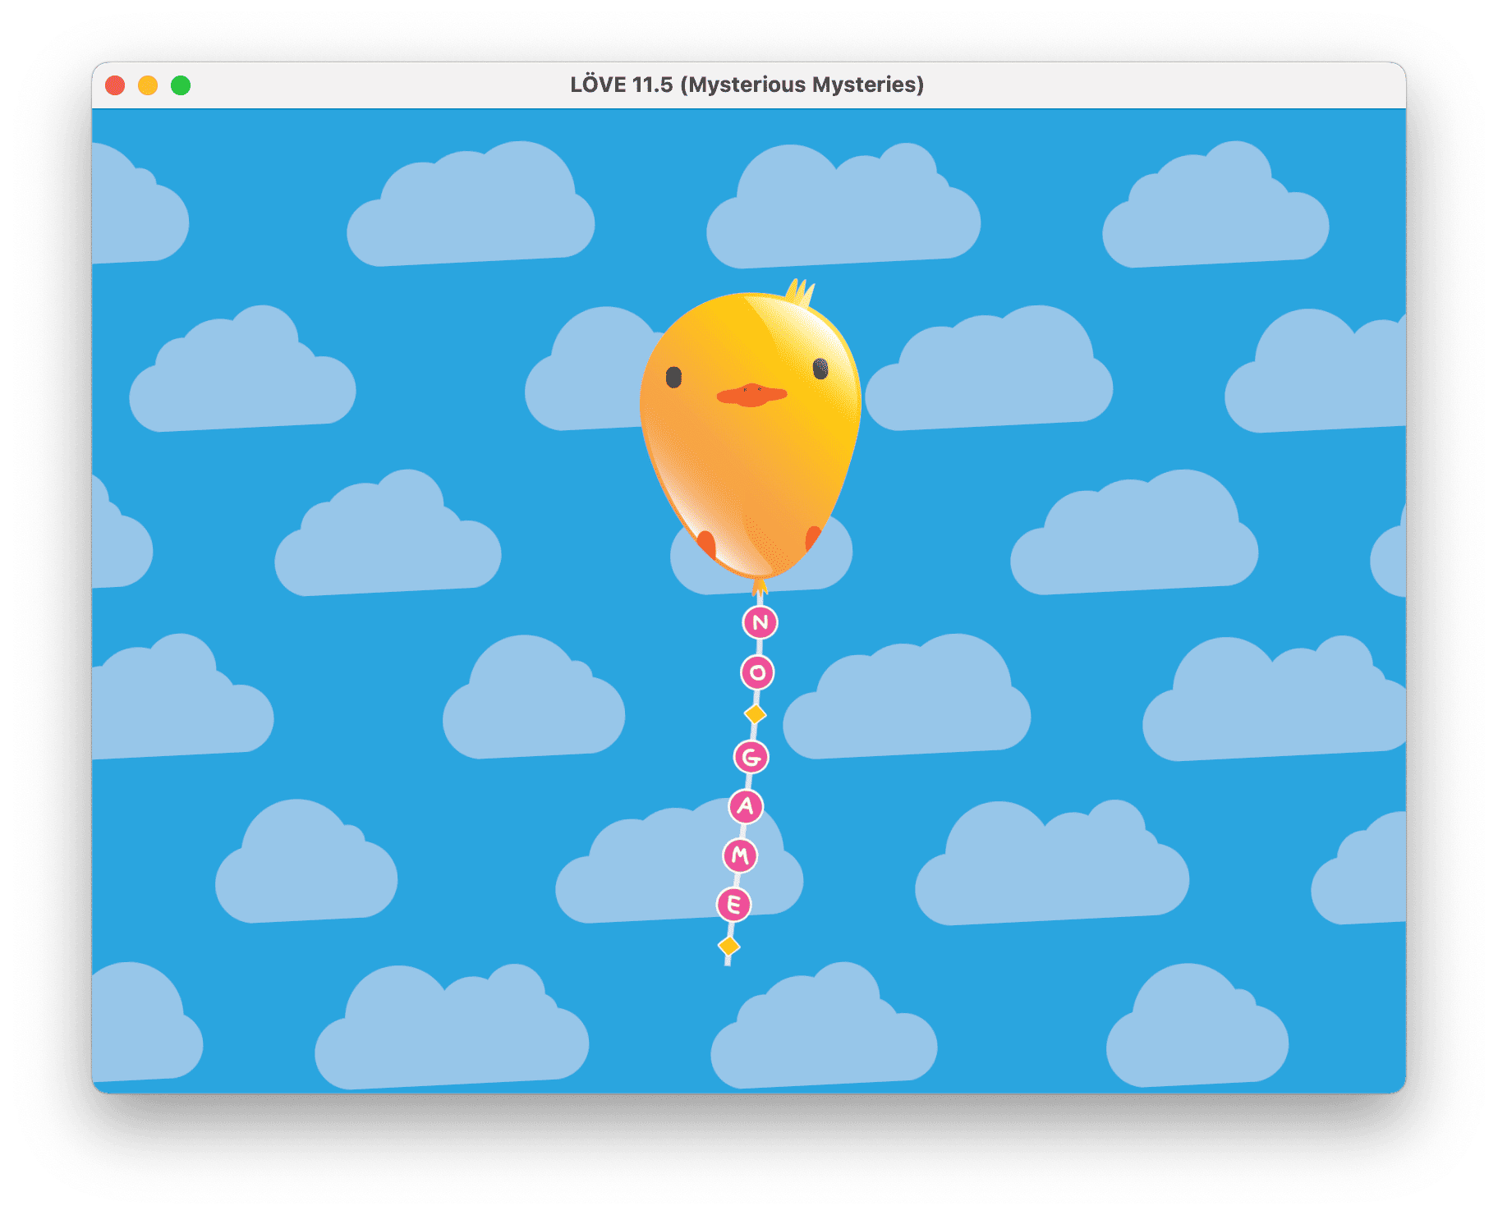Click the pink letter O bead

[x=757, y=673]
